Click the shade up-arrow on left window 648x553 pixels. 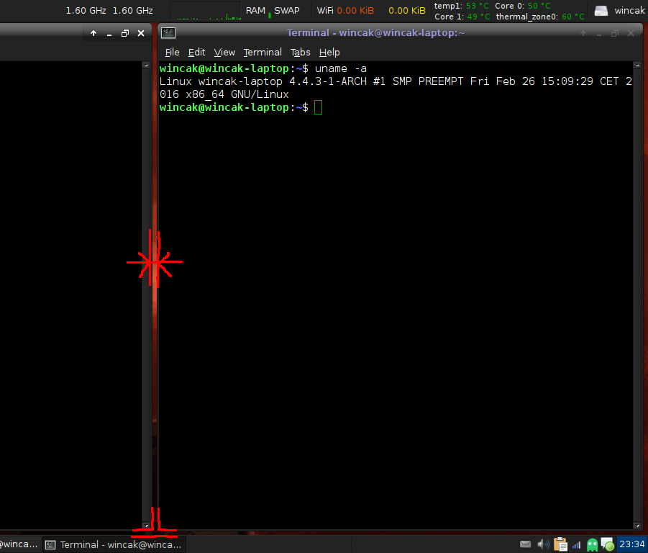click(x=93, y=33)
